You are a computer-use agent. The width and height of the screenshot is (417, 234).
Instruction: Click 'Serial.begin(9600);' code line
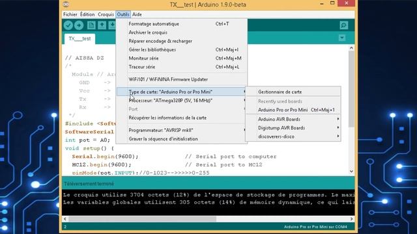(x=106, y=157)
